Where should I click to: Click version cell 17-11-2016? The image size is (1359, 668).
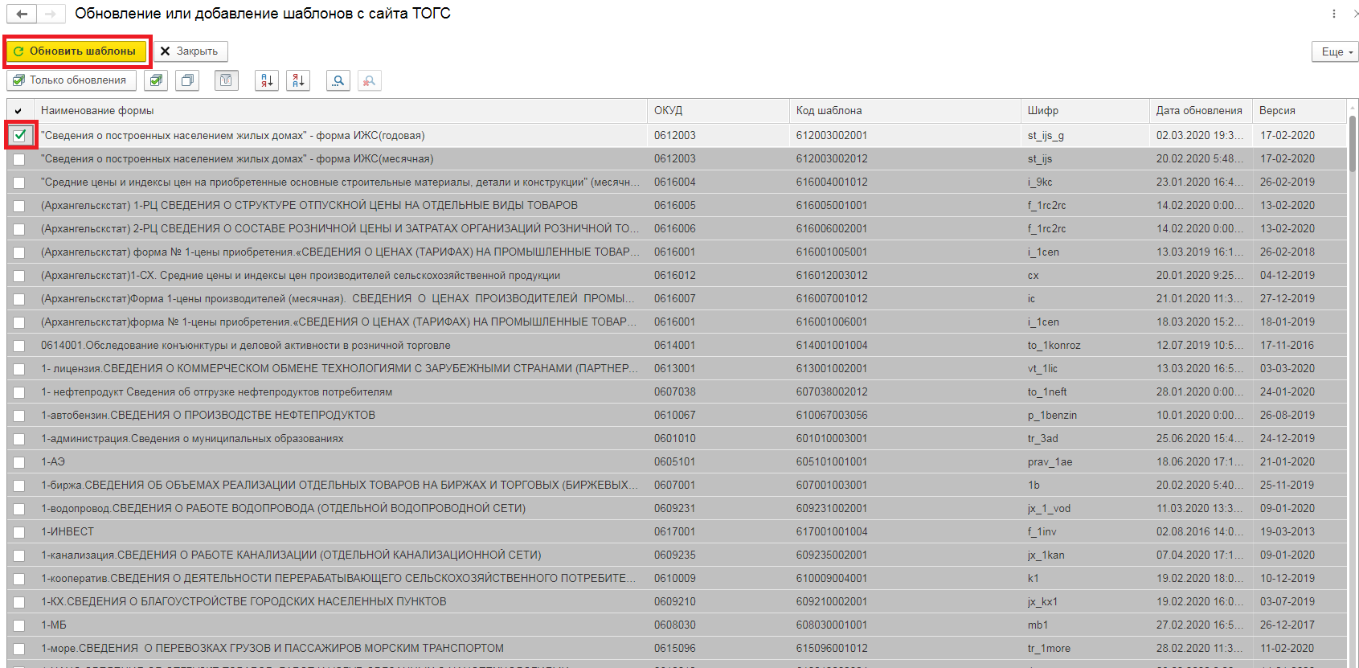[x=1287, y=346]
